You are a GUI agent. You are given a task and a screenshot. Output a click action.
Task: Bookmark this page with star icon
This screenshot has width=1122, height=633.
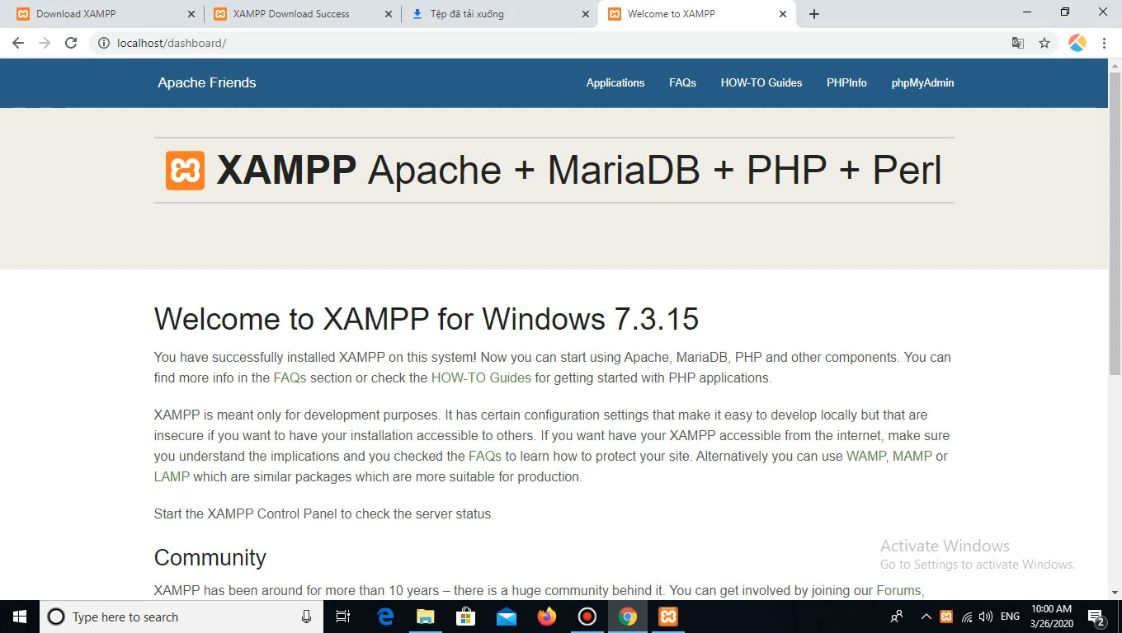point(1044,43)
